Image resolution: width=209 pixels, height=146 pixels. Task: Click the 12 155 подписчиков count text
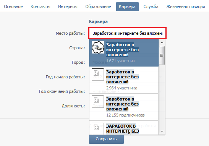(x=125, y=115)
